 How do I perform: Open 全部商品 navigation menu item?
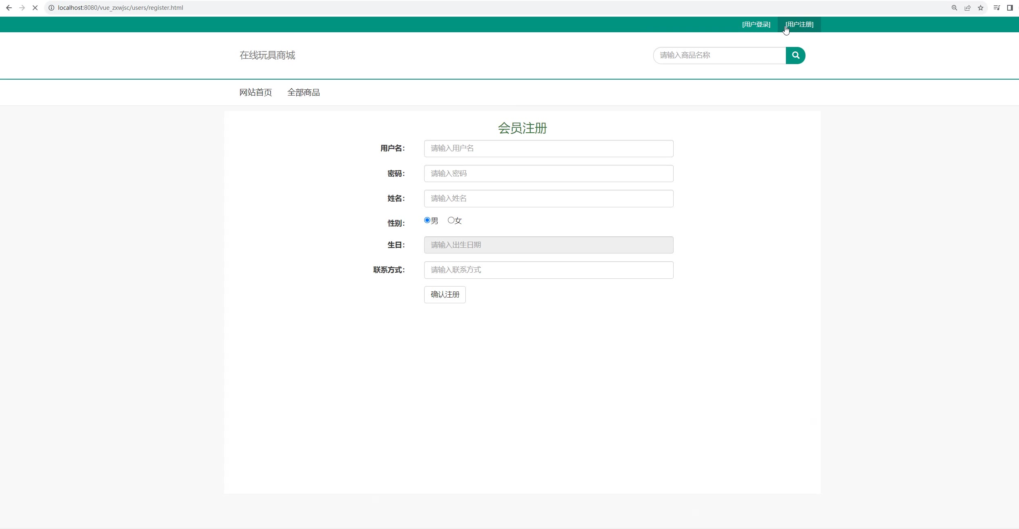pyautogui.click(x=303, y=93)
